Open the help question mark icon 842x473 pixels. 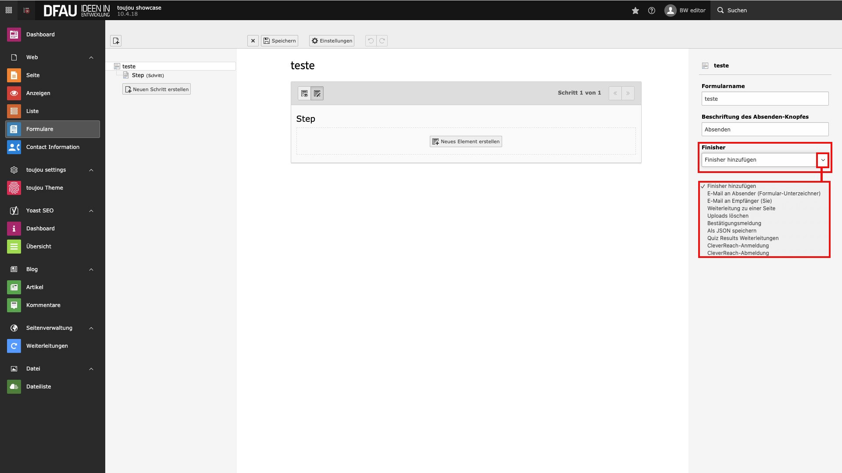(x=652, y=11)
